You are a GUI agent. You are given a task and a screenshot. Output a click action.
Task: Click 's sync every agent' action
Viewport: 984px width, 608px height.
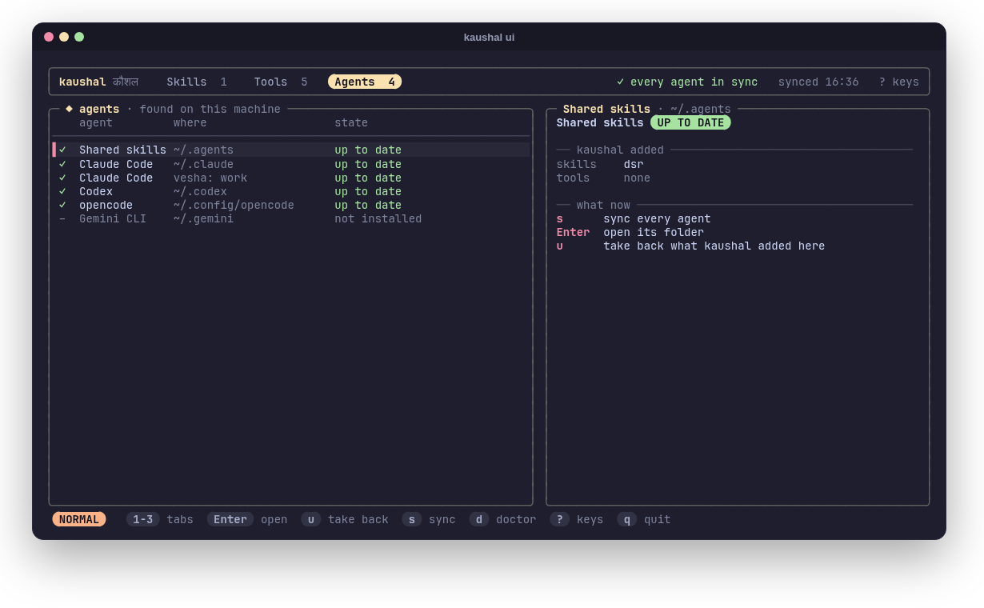(x=634, y=218)
